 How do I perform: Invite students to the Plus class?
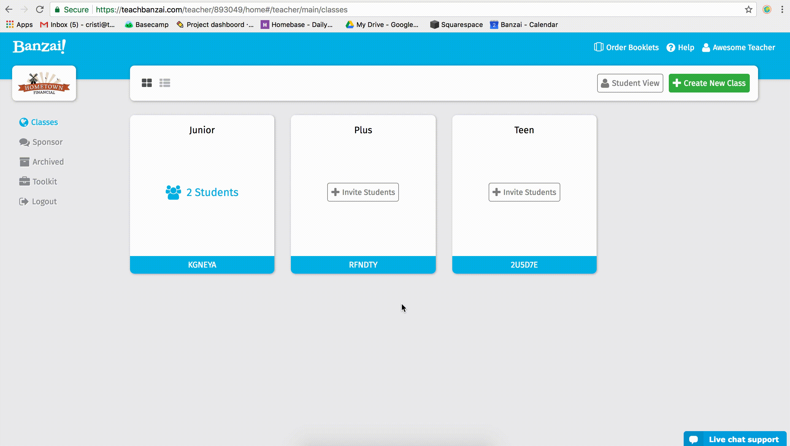pos(363,192)
